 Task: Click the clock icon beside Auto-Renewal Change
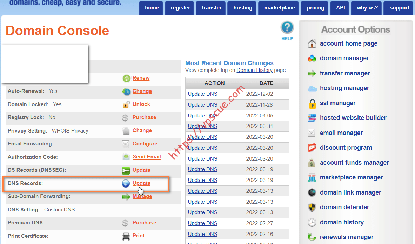tap(126, 91)
